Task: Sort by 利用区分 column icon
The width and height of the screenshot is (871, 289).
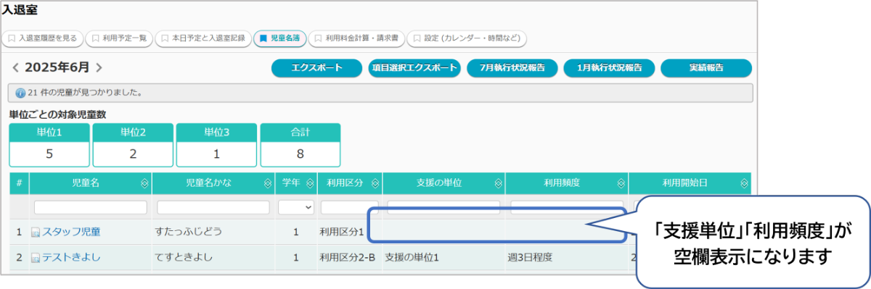Action: click(375, 184)
